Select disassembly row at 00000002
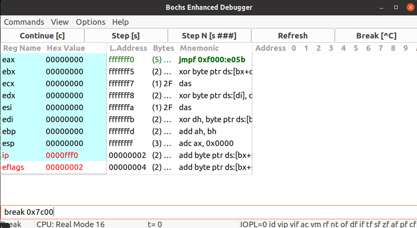The height and width of the screenshot is (228, 417). pyautogui.click(x=179, y=155)
